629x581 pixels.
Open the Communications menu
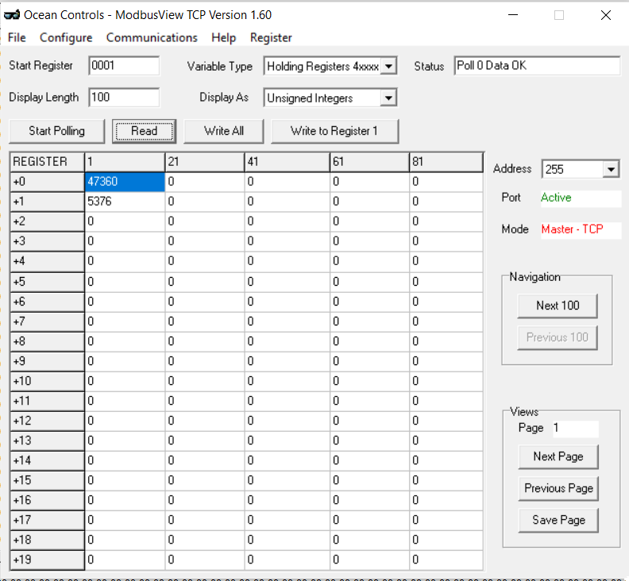tap(152, 37)
